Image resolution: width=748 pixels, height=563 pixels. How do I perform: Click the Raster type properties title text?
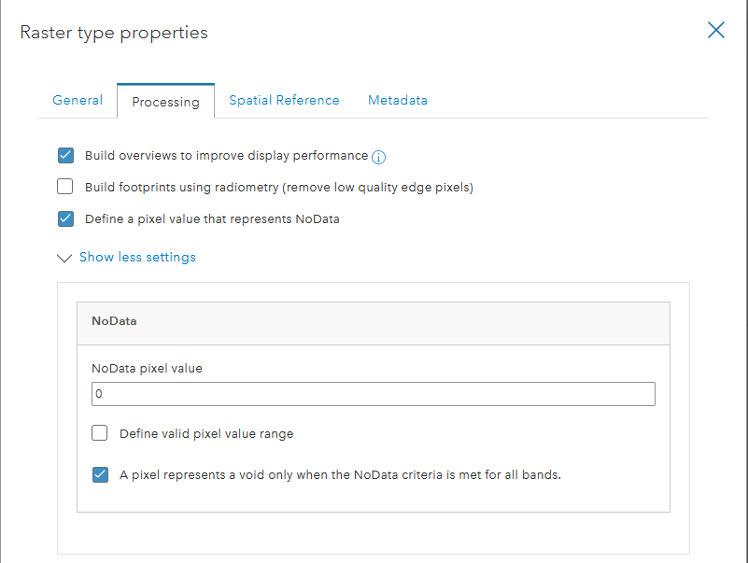pos(114,33)
